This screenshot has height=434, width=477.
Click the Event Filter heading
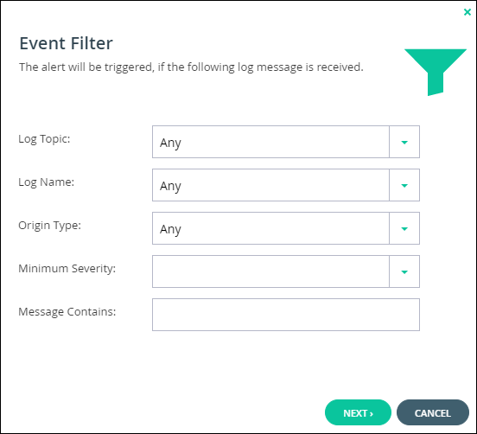[66, 43]
